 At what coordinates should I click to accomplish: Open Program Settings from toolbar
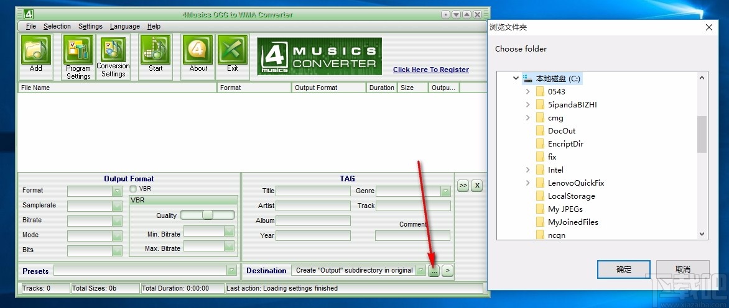(78, 50)
